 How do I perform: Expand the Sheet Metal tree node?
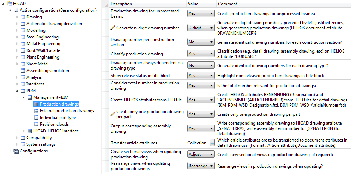(x=17, y=64)
